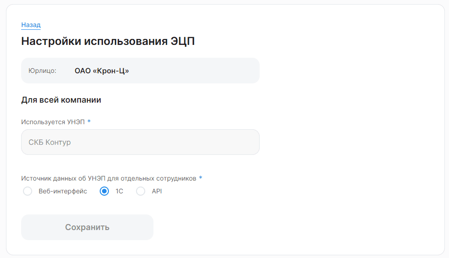Click the Используется УНЭП field label
This screenshot has height=258, width=449.
click(x=53, y=122)
